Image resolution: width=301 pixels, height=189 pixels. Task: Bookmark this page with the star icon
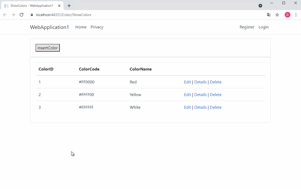point(277,15)
